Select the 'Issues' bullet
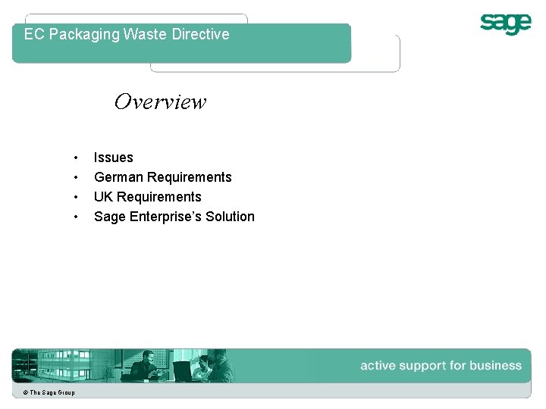 (114, 158)
